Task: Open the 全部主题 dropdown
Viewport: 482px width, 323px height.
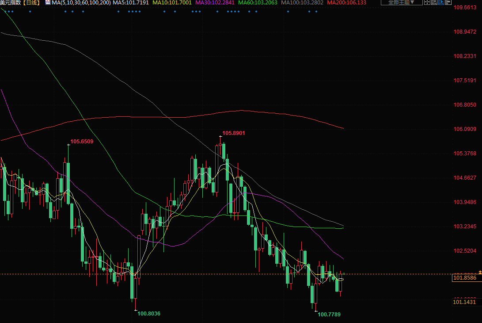Action: 399,3
